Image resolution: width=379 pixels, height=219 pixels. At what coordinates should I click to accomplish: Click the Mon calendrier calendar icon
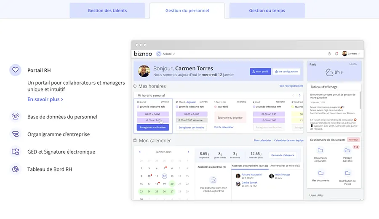[x=135, y=140]
